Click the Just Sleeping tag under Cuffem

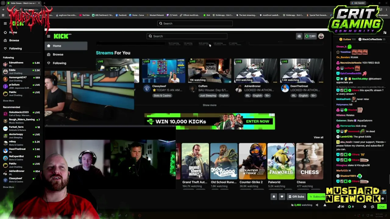click(208, 96)
